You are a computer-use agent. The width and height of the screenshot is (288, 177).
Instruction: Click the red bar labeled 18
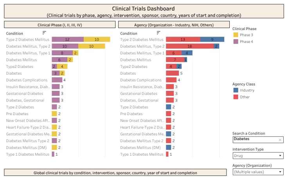point(190,46)
